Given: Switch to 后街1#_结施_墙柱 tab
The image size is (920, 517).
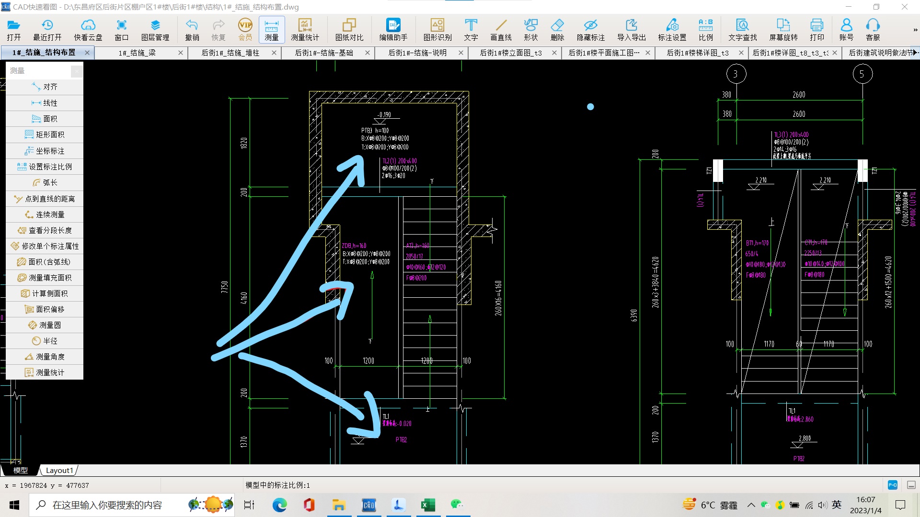Looking at the screenshot, I should click(230, 53).
